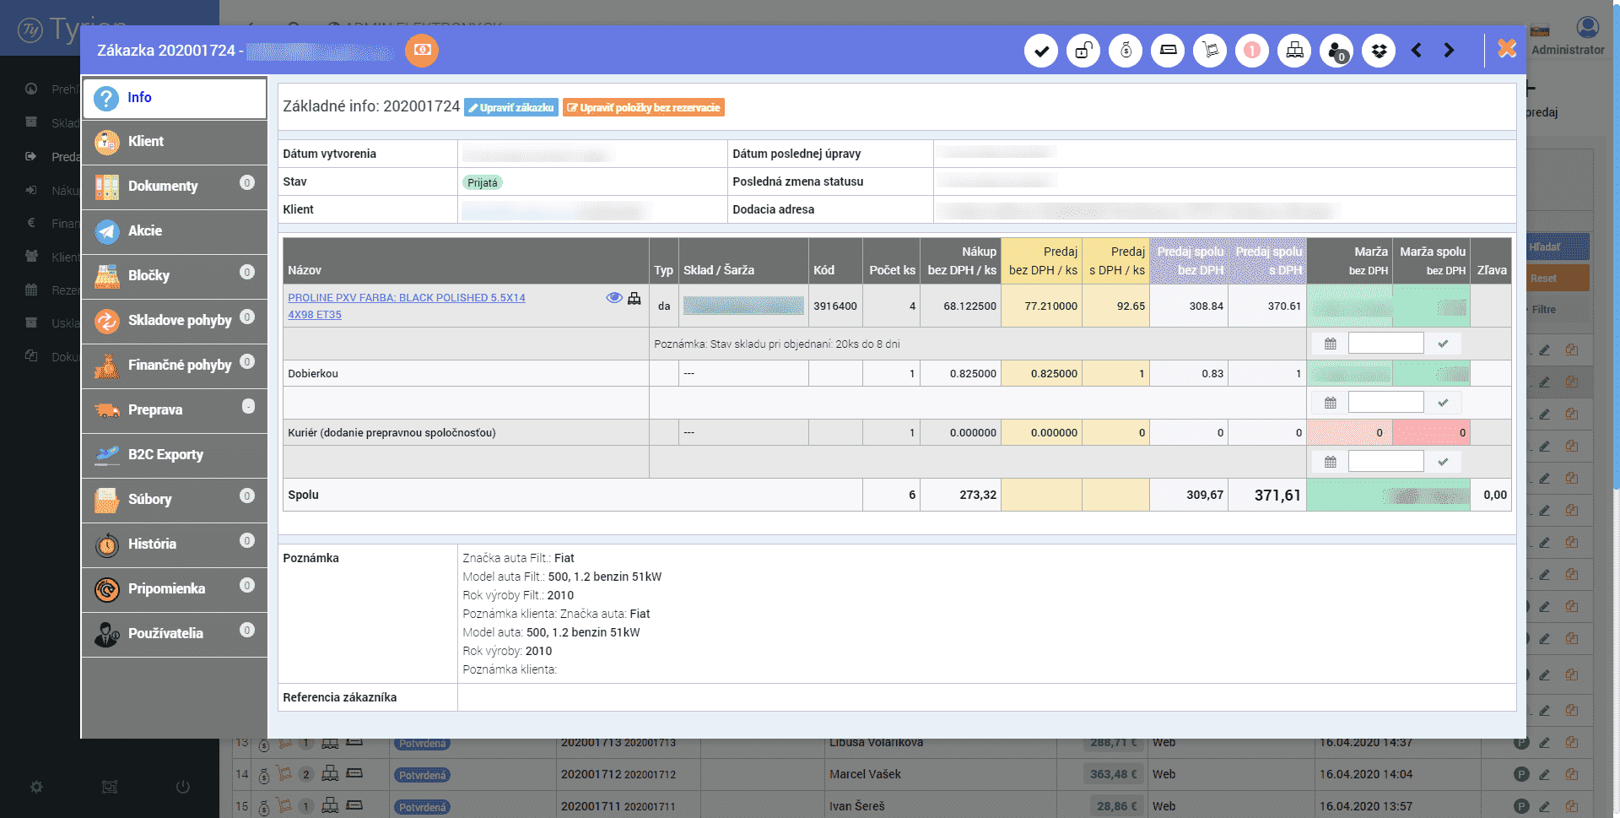Click the label printer icon in header

tap(1168, 51)
